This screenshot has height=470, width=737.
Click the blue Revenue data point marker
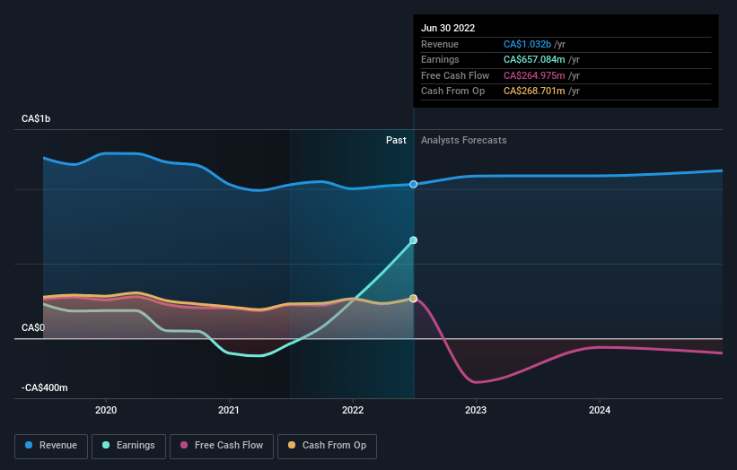[413, 184]
